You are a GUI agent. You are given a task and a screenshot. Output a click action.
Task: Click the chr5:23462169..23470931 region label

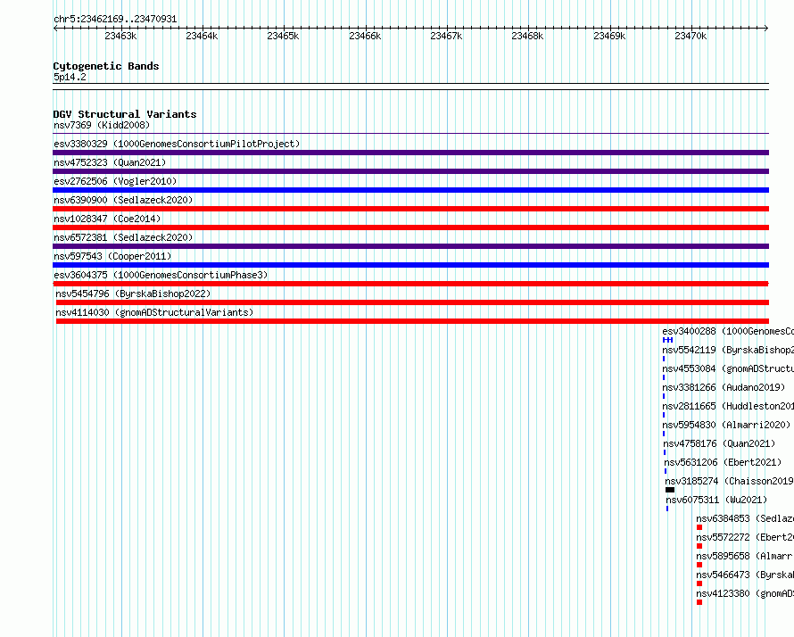tap(115, 20)
